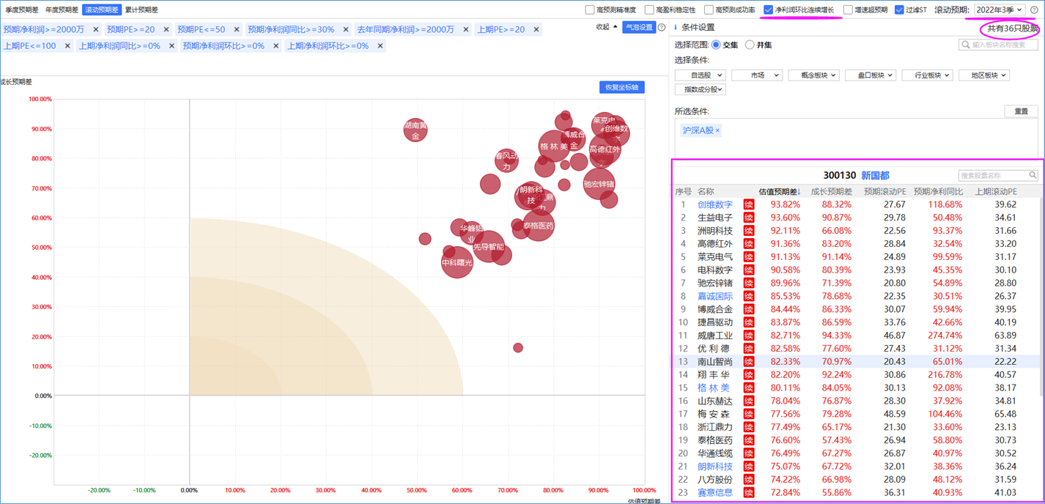The height and width of the screenshot is (504, 1045).
Task: Select the 滚动预期差 tab
Action: (101, 10)
